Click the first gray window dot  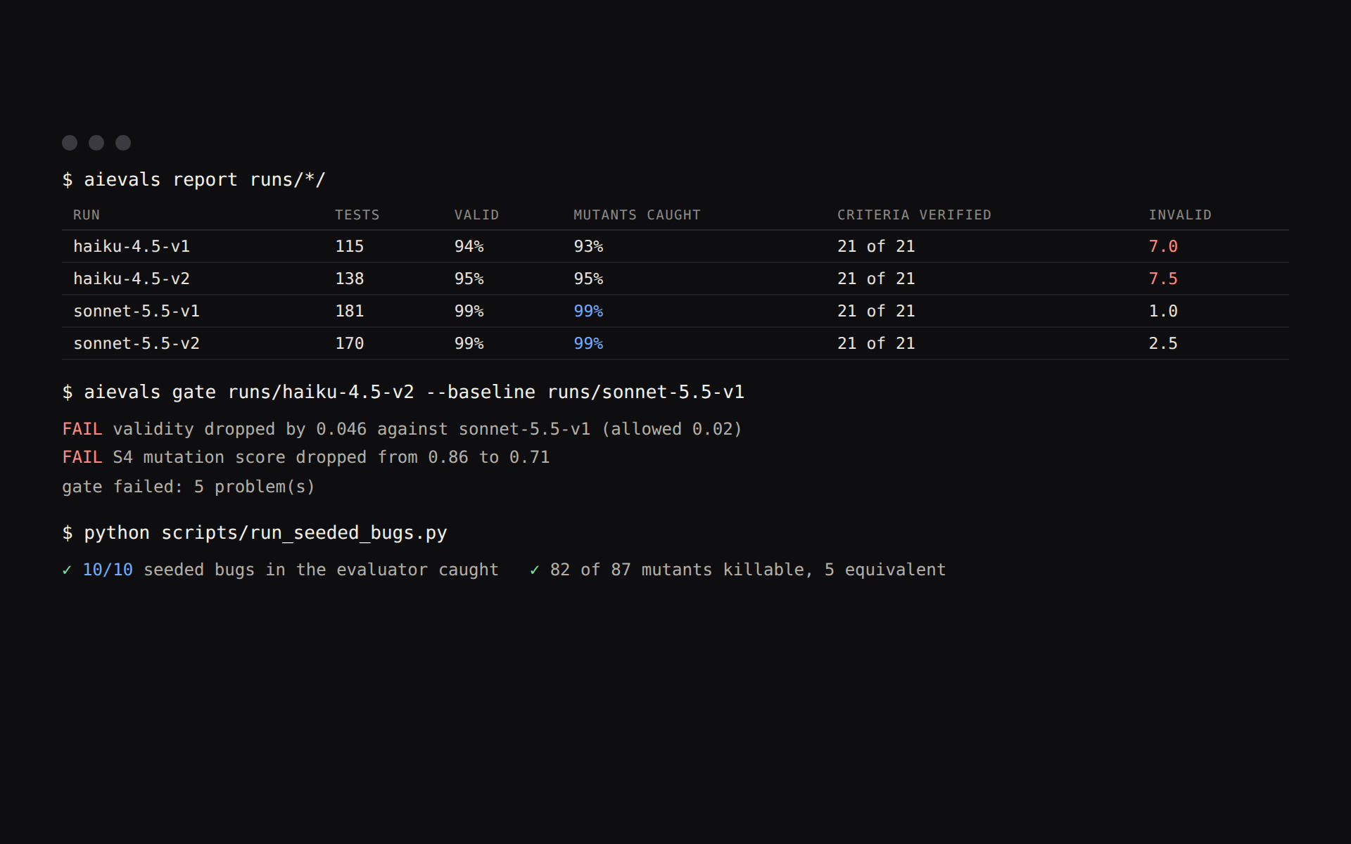tap(70, 143)
